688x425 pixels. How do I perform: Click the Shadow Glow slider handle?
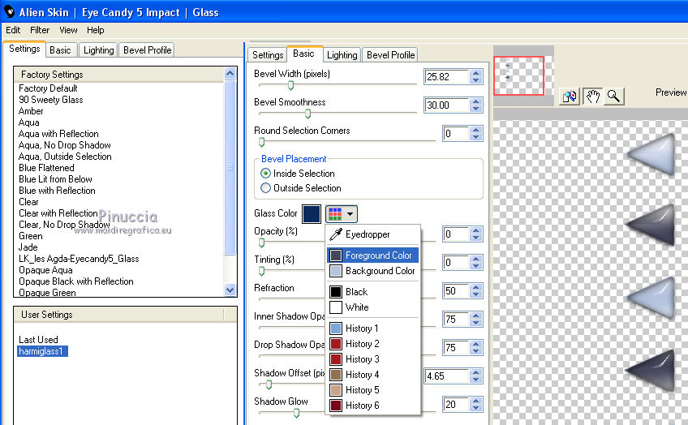tap(297, 413)
